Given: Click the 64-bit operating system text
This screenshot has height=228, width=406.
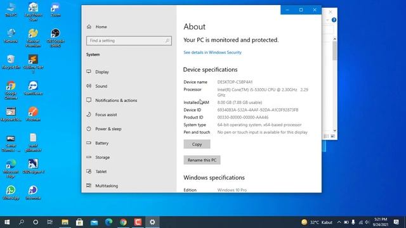Looking at the screenshot, I should tap(259, 125).
